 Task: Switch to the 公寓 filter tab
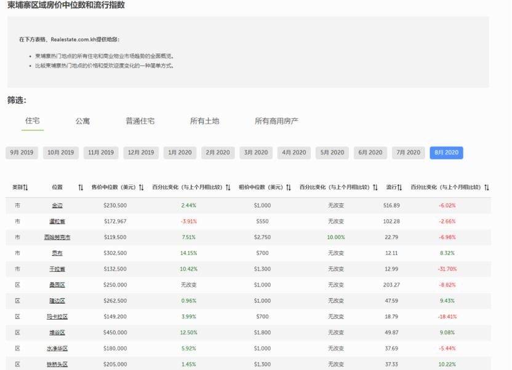pos(82,121)
